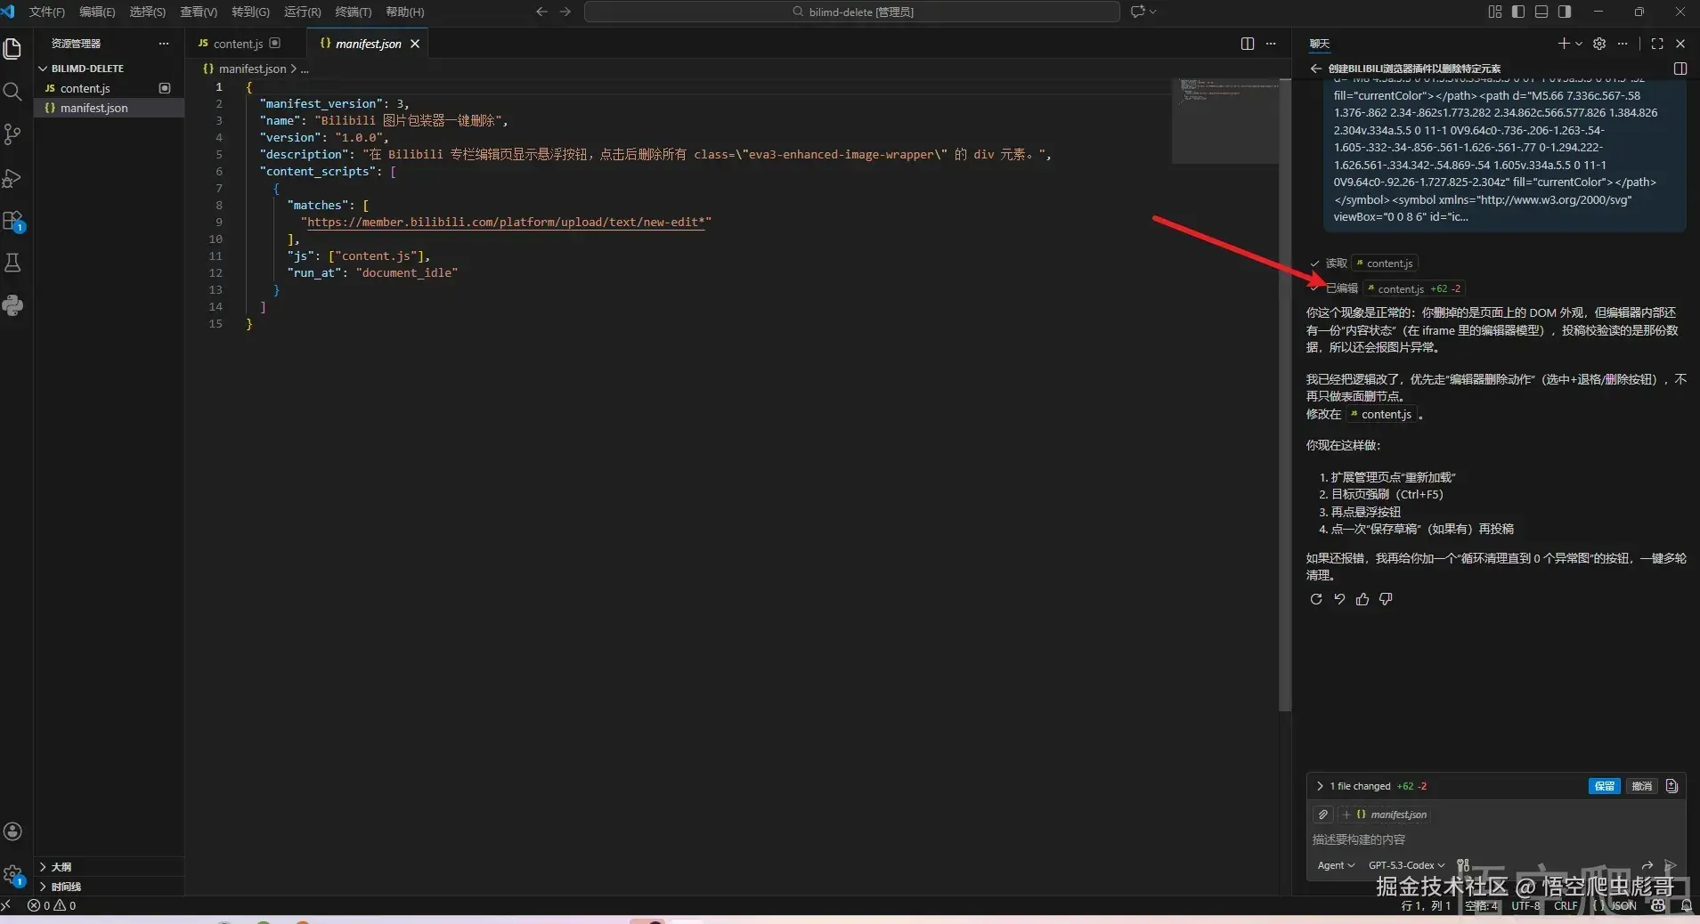Open content.js edit chip showing +62 -2
Viewport: 1700px width, 924px height.
click(x=1414, y=288)
